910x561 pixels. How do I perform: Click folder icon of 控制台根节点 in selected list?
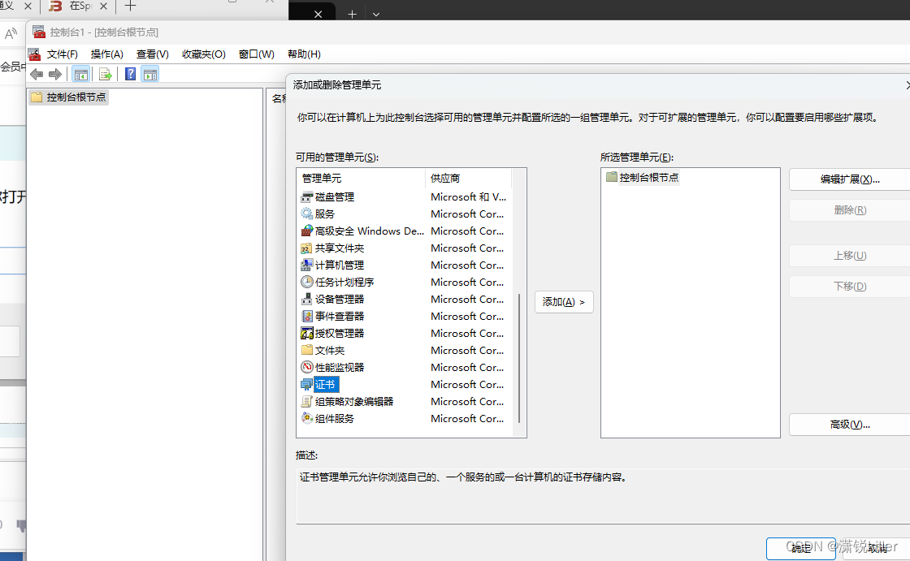[x=611, y=177]
